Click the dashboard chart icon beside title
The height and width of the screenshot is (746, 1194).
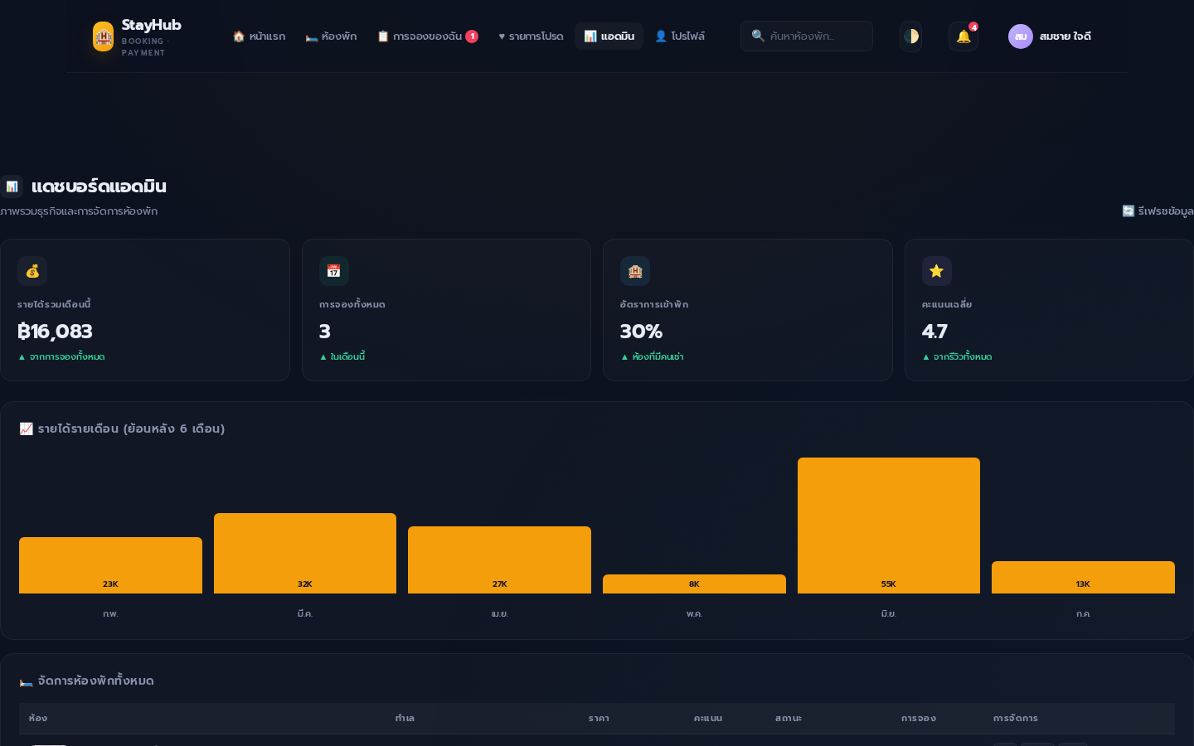tap(12, 186)
